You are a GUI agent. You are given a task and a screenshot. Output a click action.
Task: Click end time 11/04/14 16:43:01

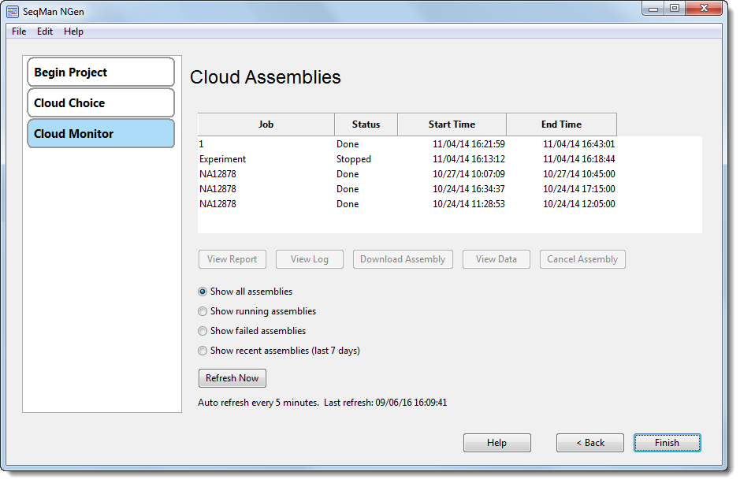(579, 144)
